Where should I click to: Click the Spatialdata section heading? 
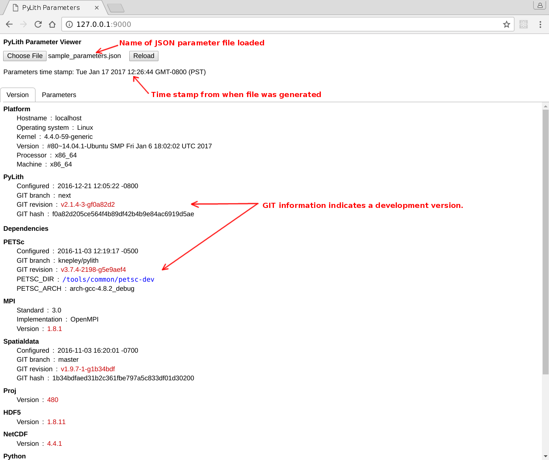tap(21, 341)
